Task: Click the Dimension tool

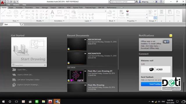Action: click(59, 13)
